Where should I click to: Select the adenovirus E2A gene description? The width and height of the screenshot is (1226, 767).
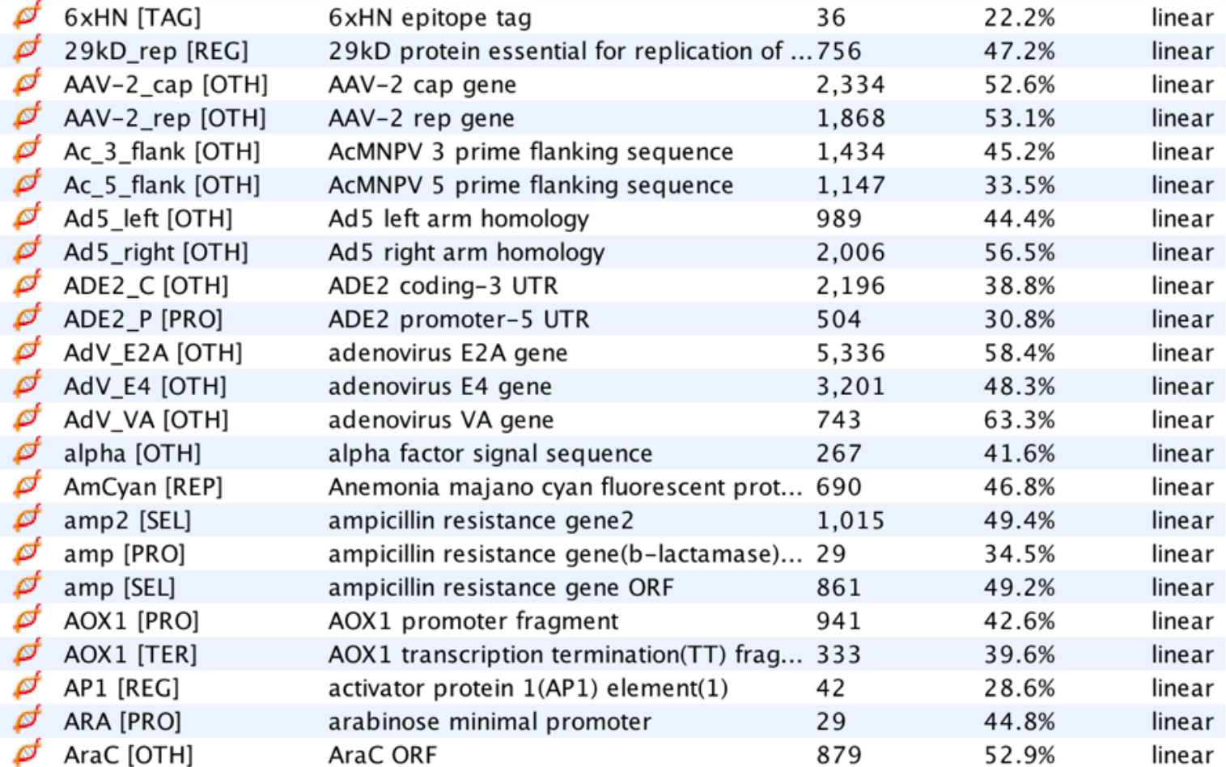click(448, 353)
